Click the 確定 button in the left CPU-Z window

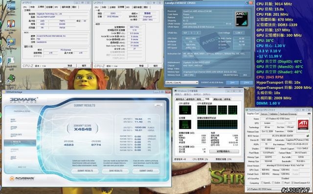[x=84, y=65]
